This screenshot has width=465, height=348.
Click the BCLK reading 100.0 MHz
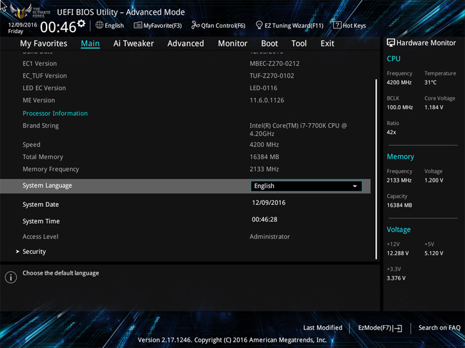point(400,108)
